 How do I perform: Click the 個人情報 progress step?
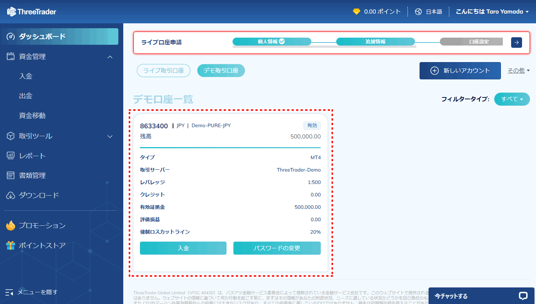coord(272,41)
